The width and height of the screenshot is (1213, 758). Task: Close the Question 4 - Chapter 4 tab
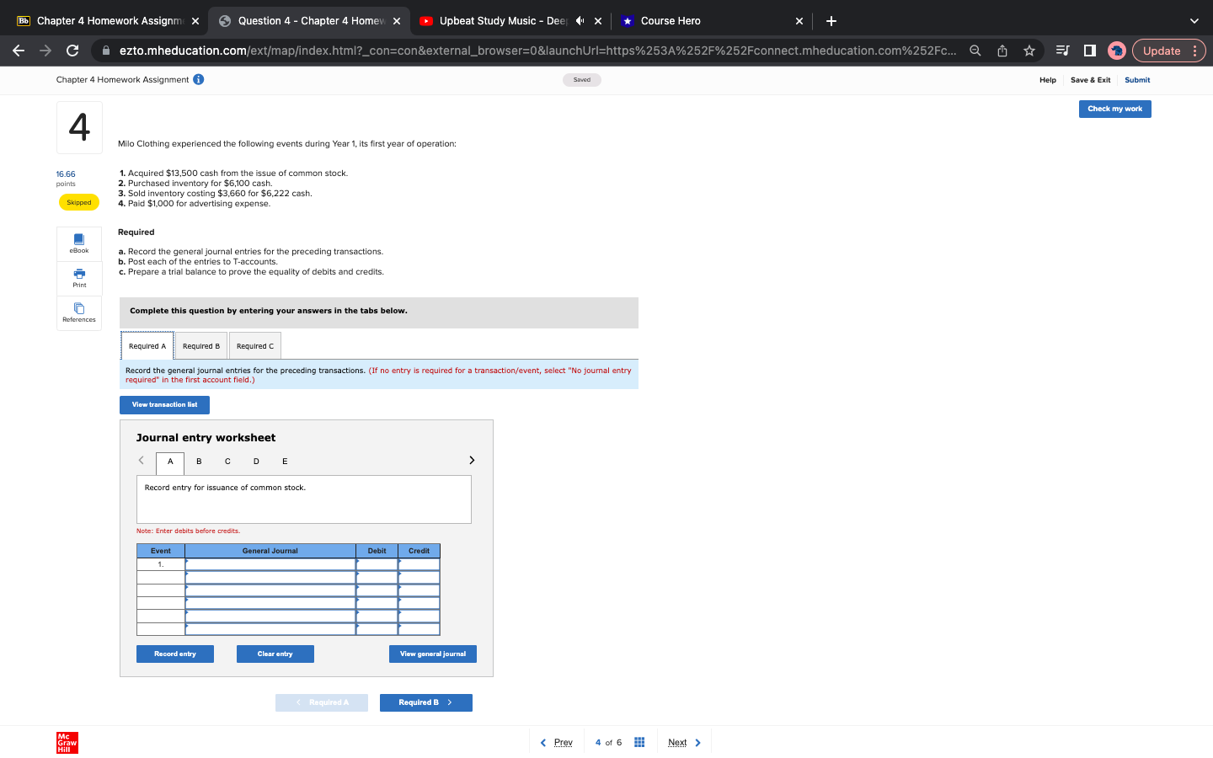[x=397, y=21]
